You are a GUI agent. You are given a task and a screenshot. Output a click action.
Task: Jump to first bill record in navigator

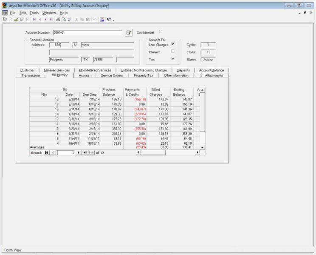click(46, 152)
